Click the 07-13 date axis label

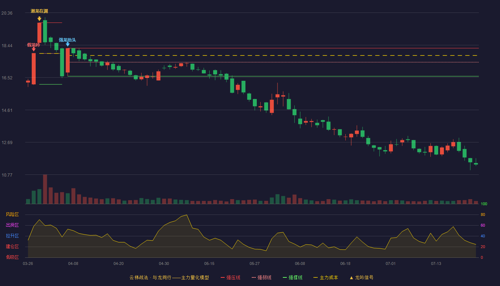coord(436,263)
